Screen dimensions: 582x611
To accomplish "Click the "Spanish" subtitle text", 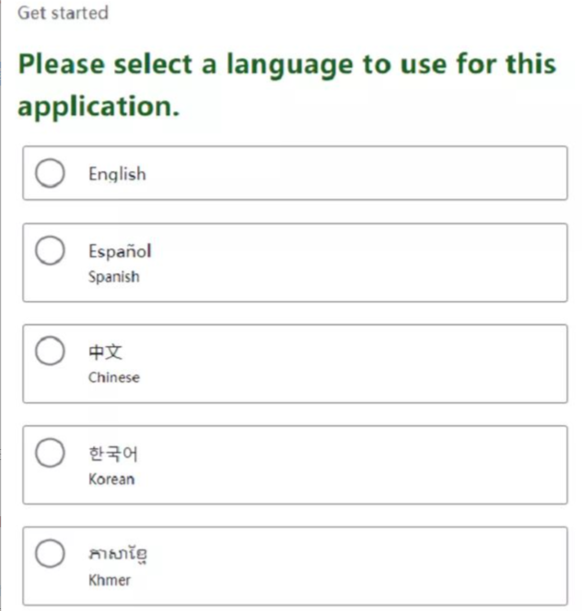I will point(114,277).
